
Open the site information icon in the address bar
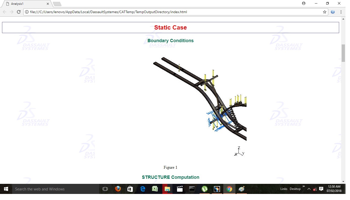coord(27,12)
